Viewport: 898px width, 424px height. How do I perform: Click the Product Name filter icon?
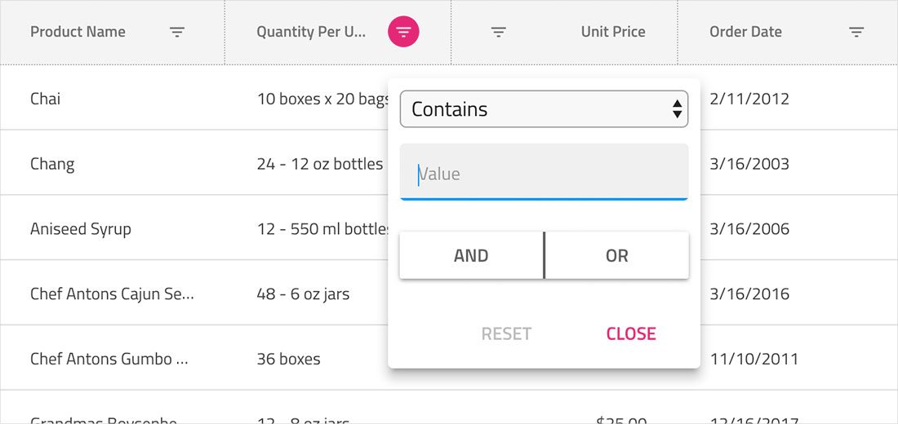click(x=177, y=33)
